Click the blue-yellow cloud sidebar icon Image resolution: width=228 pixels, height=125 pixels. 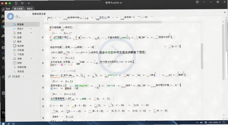click(15, 37)
